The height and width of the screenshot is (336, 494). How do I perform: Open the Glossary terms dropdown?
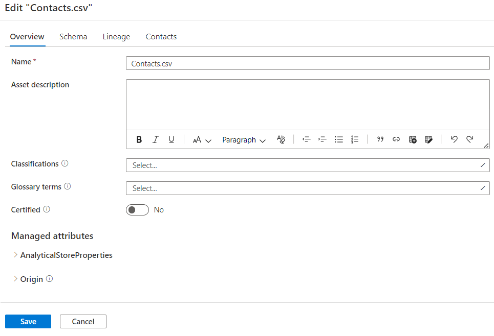(307, 188)
